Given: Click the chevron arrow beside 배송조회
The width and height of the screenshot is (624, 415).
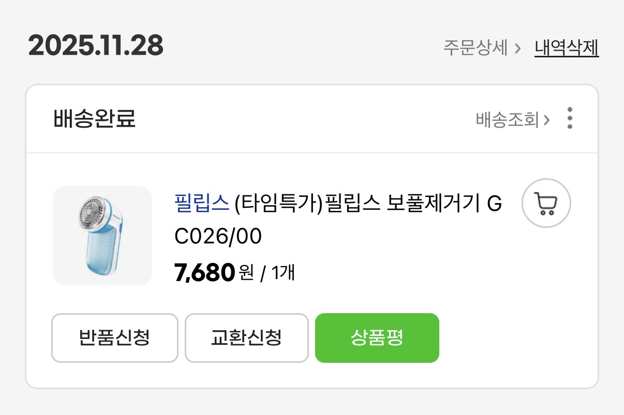Looking at the screenshot, I should (x=546, y=120).
